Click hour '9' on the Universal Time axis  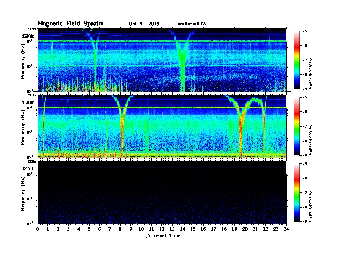tap(131, 229)
